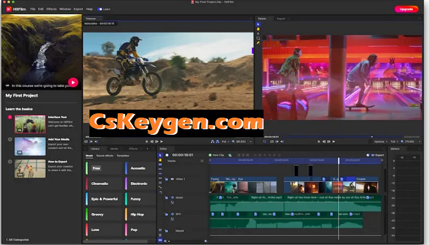Play the course intro video
Screen dimensions: 429x245
73,82
